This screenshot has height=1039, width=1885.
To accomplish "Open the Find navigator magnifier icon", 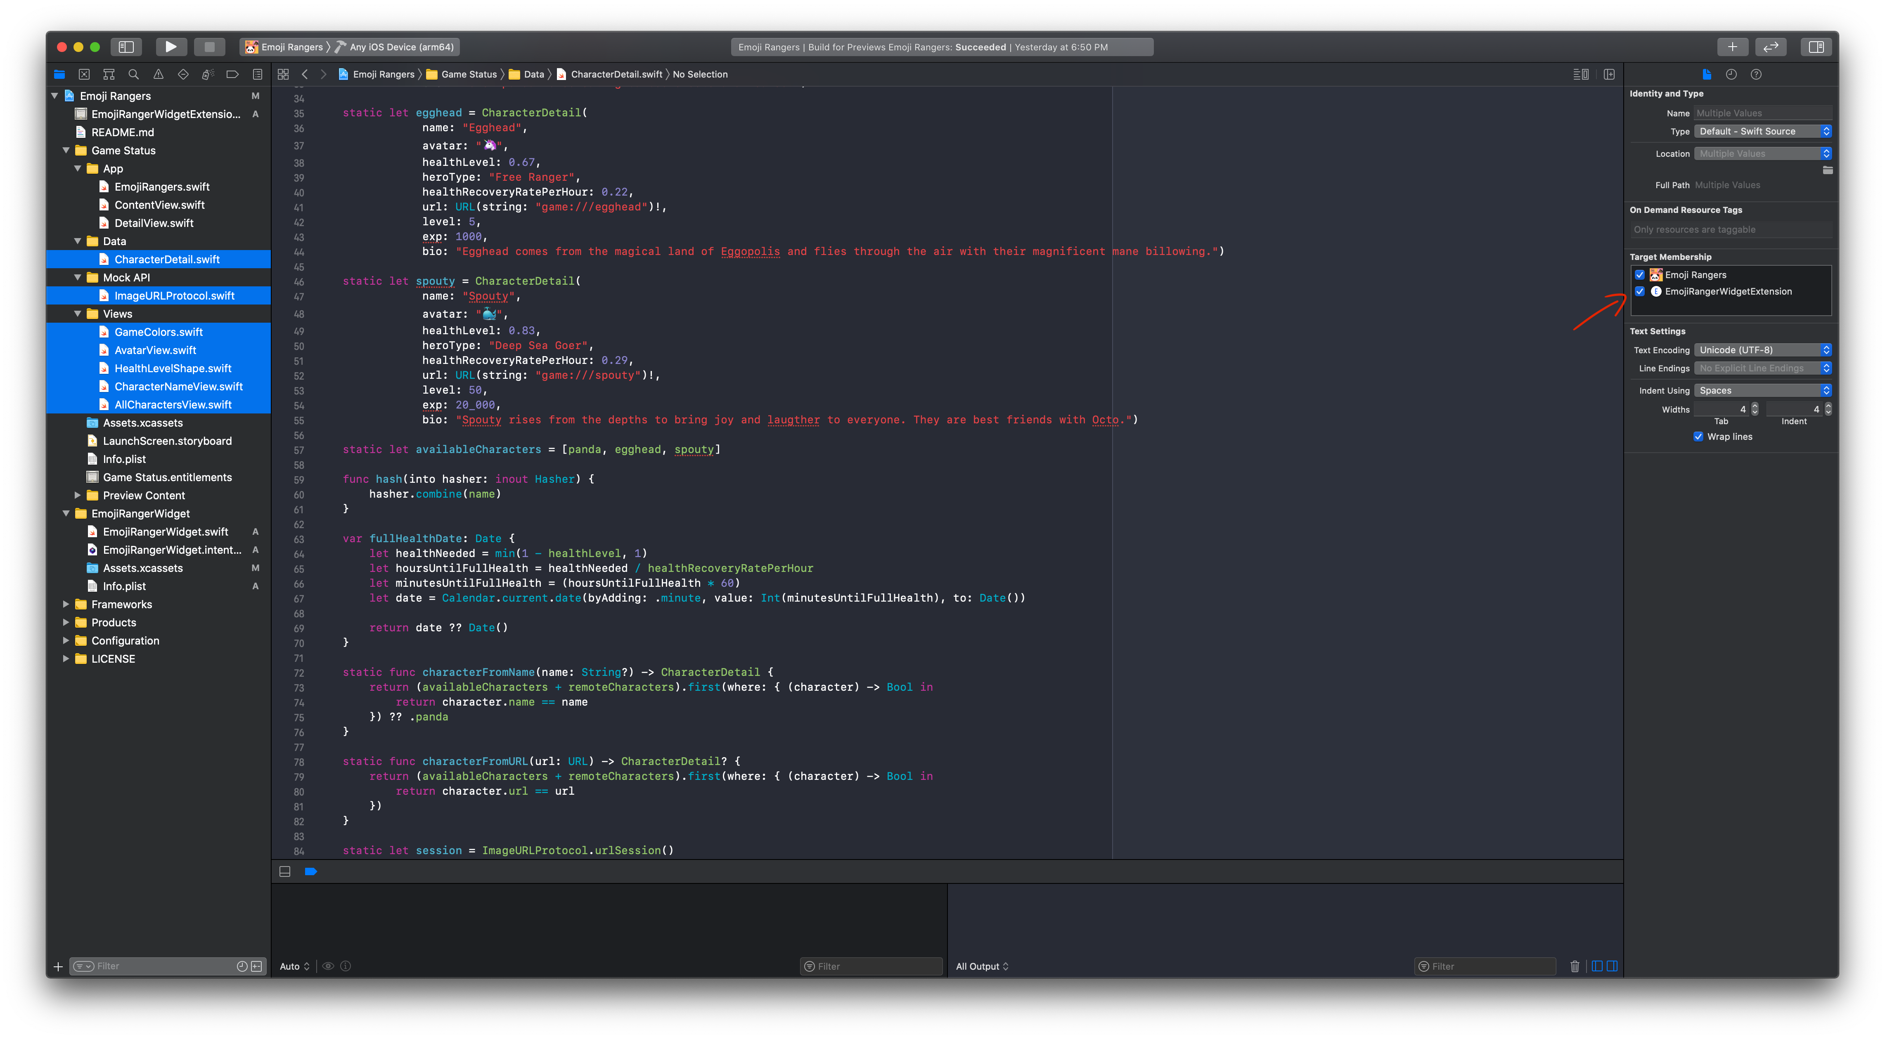I will click(x=133, y=74).
